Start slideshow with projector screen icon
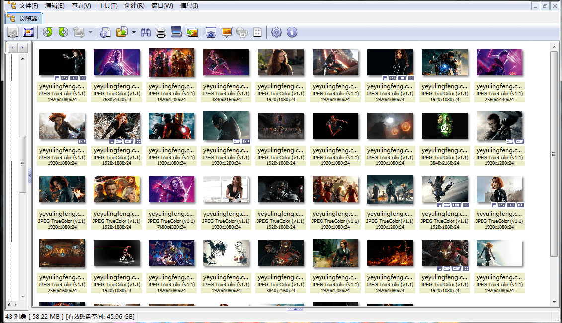This screenshot has width=562, height=323. [227, 32]
